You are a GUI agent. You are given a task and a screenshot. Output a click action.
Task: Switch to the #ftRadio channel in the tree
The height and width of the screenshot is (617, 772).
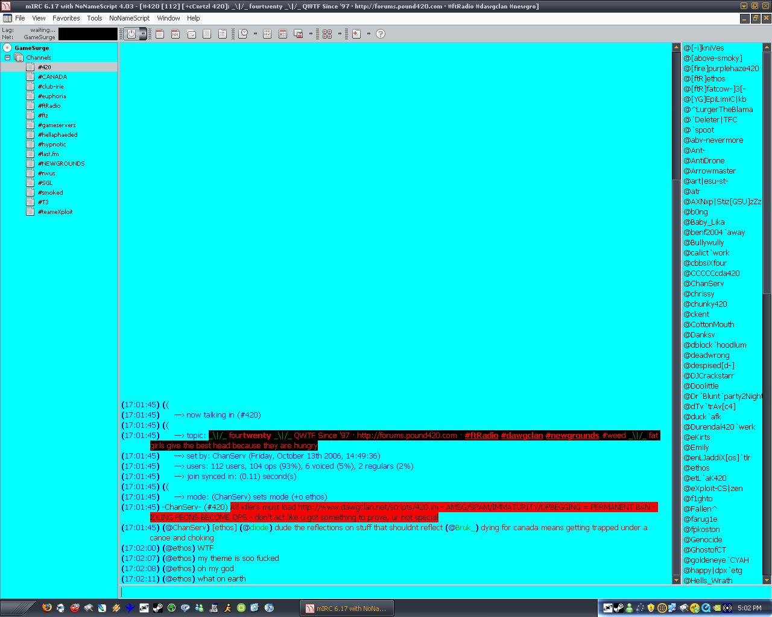(x=49, y=106)
